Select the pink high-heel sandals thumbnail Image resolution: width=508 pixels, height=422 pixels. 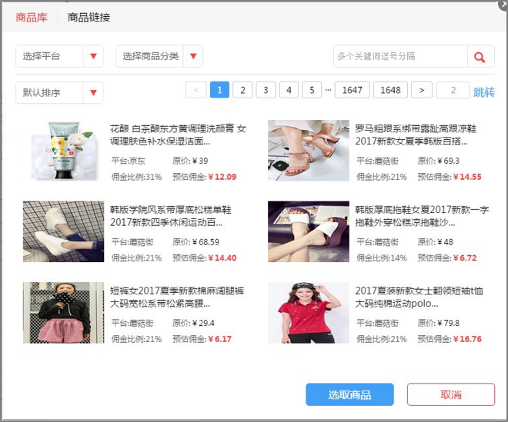click(x=308, y=150)
